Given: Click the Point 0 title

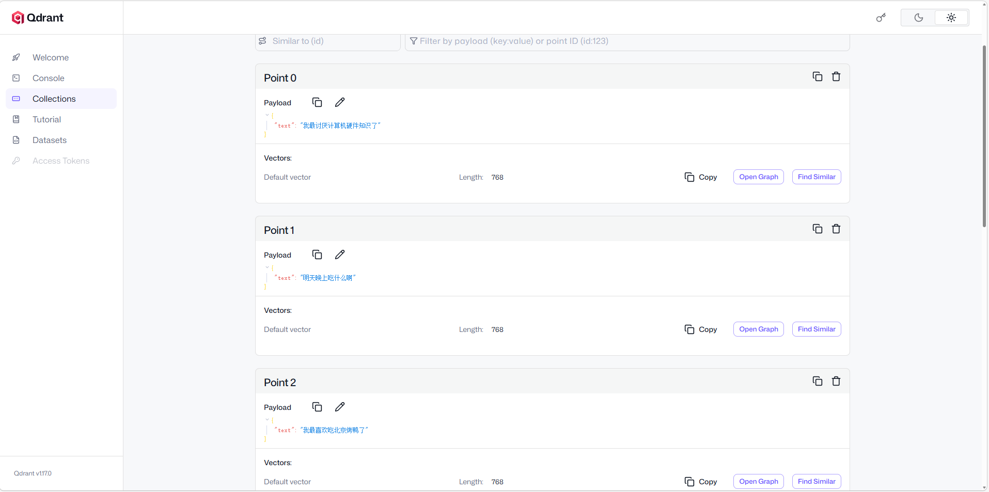Looking at the screenshot, I should 280,78.
